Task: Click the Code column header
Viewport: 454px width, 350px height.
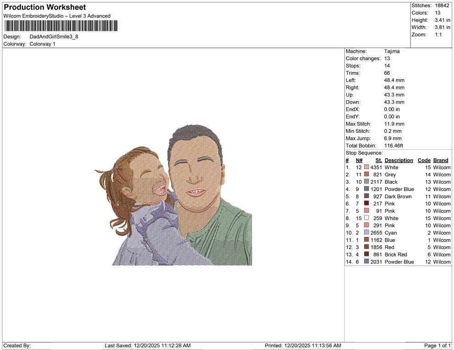Action: [424, 160]
